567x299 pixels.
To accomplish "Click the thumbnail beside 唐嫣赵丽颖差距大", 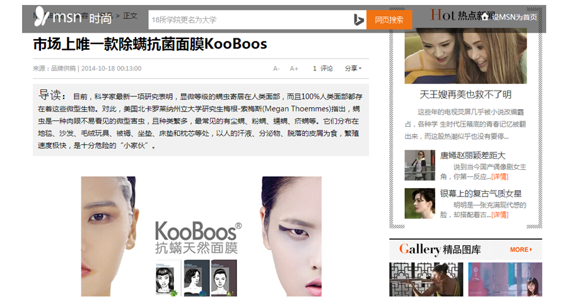I will (420, 165).
